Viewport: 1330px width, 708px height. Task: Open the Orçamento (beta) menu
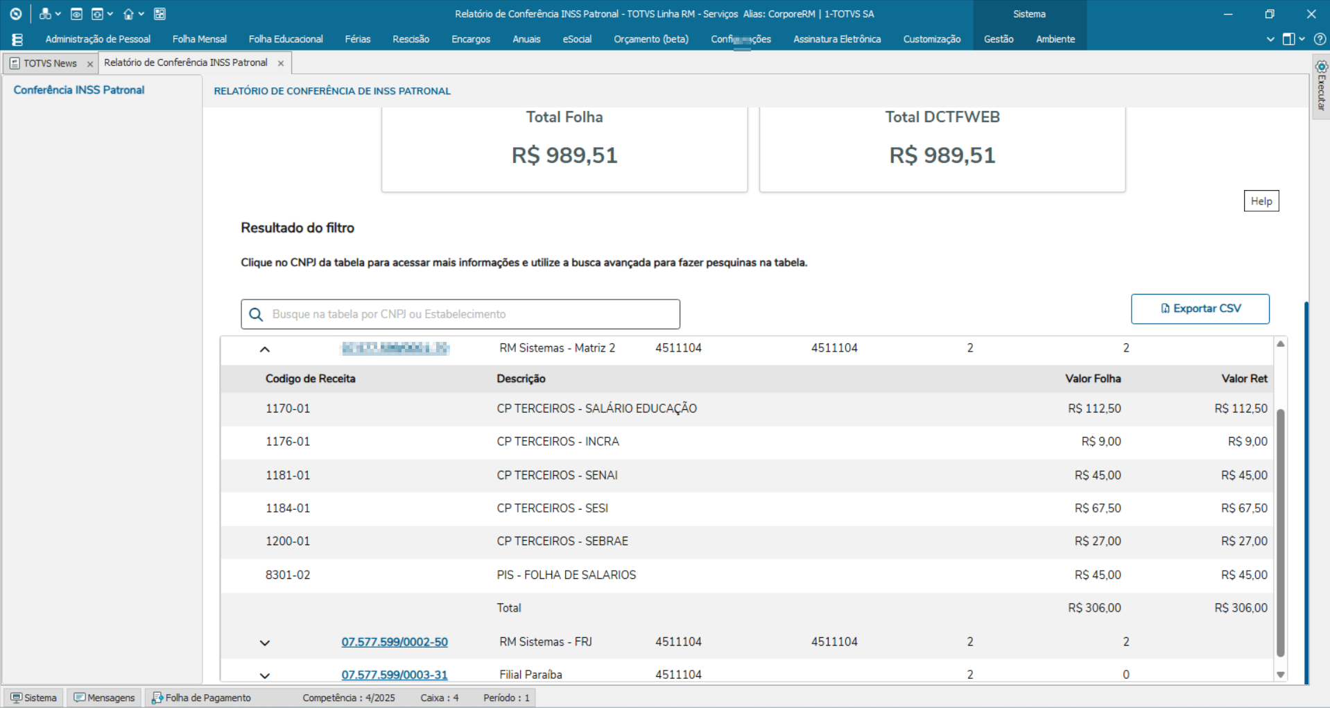pyautogui.click(x=651, y=39)
